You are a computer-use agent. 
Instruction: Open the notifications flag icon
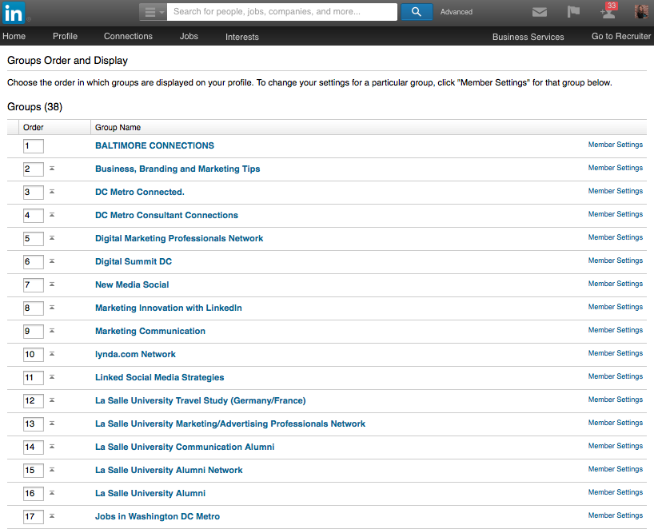coord(573,12)
